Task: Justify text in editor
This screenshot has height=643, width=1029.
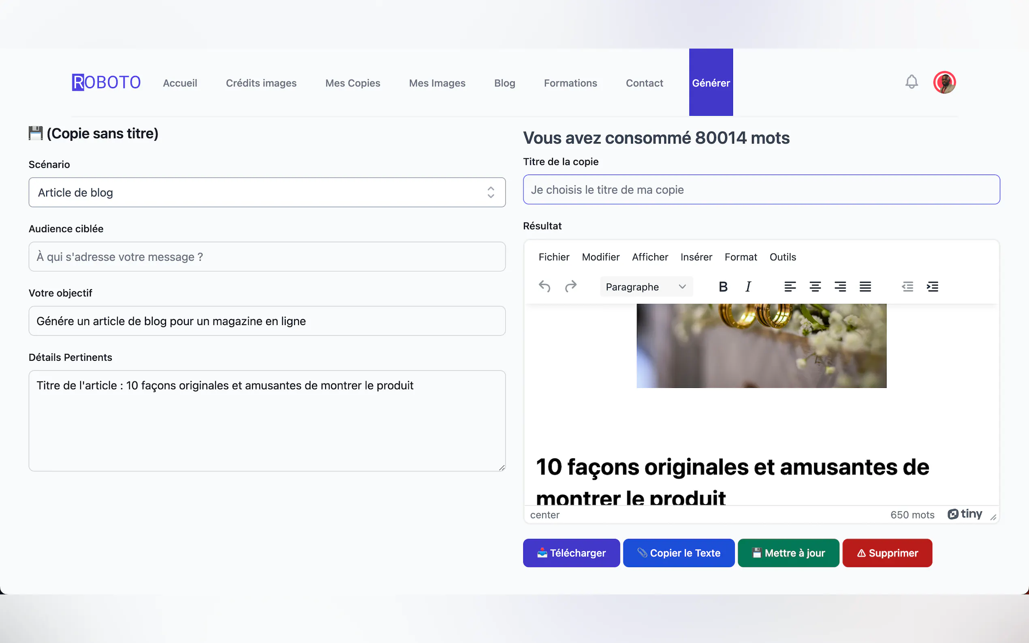Action: 865,287
